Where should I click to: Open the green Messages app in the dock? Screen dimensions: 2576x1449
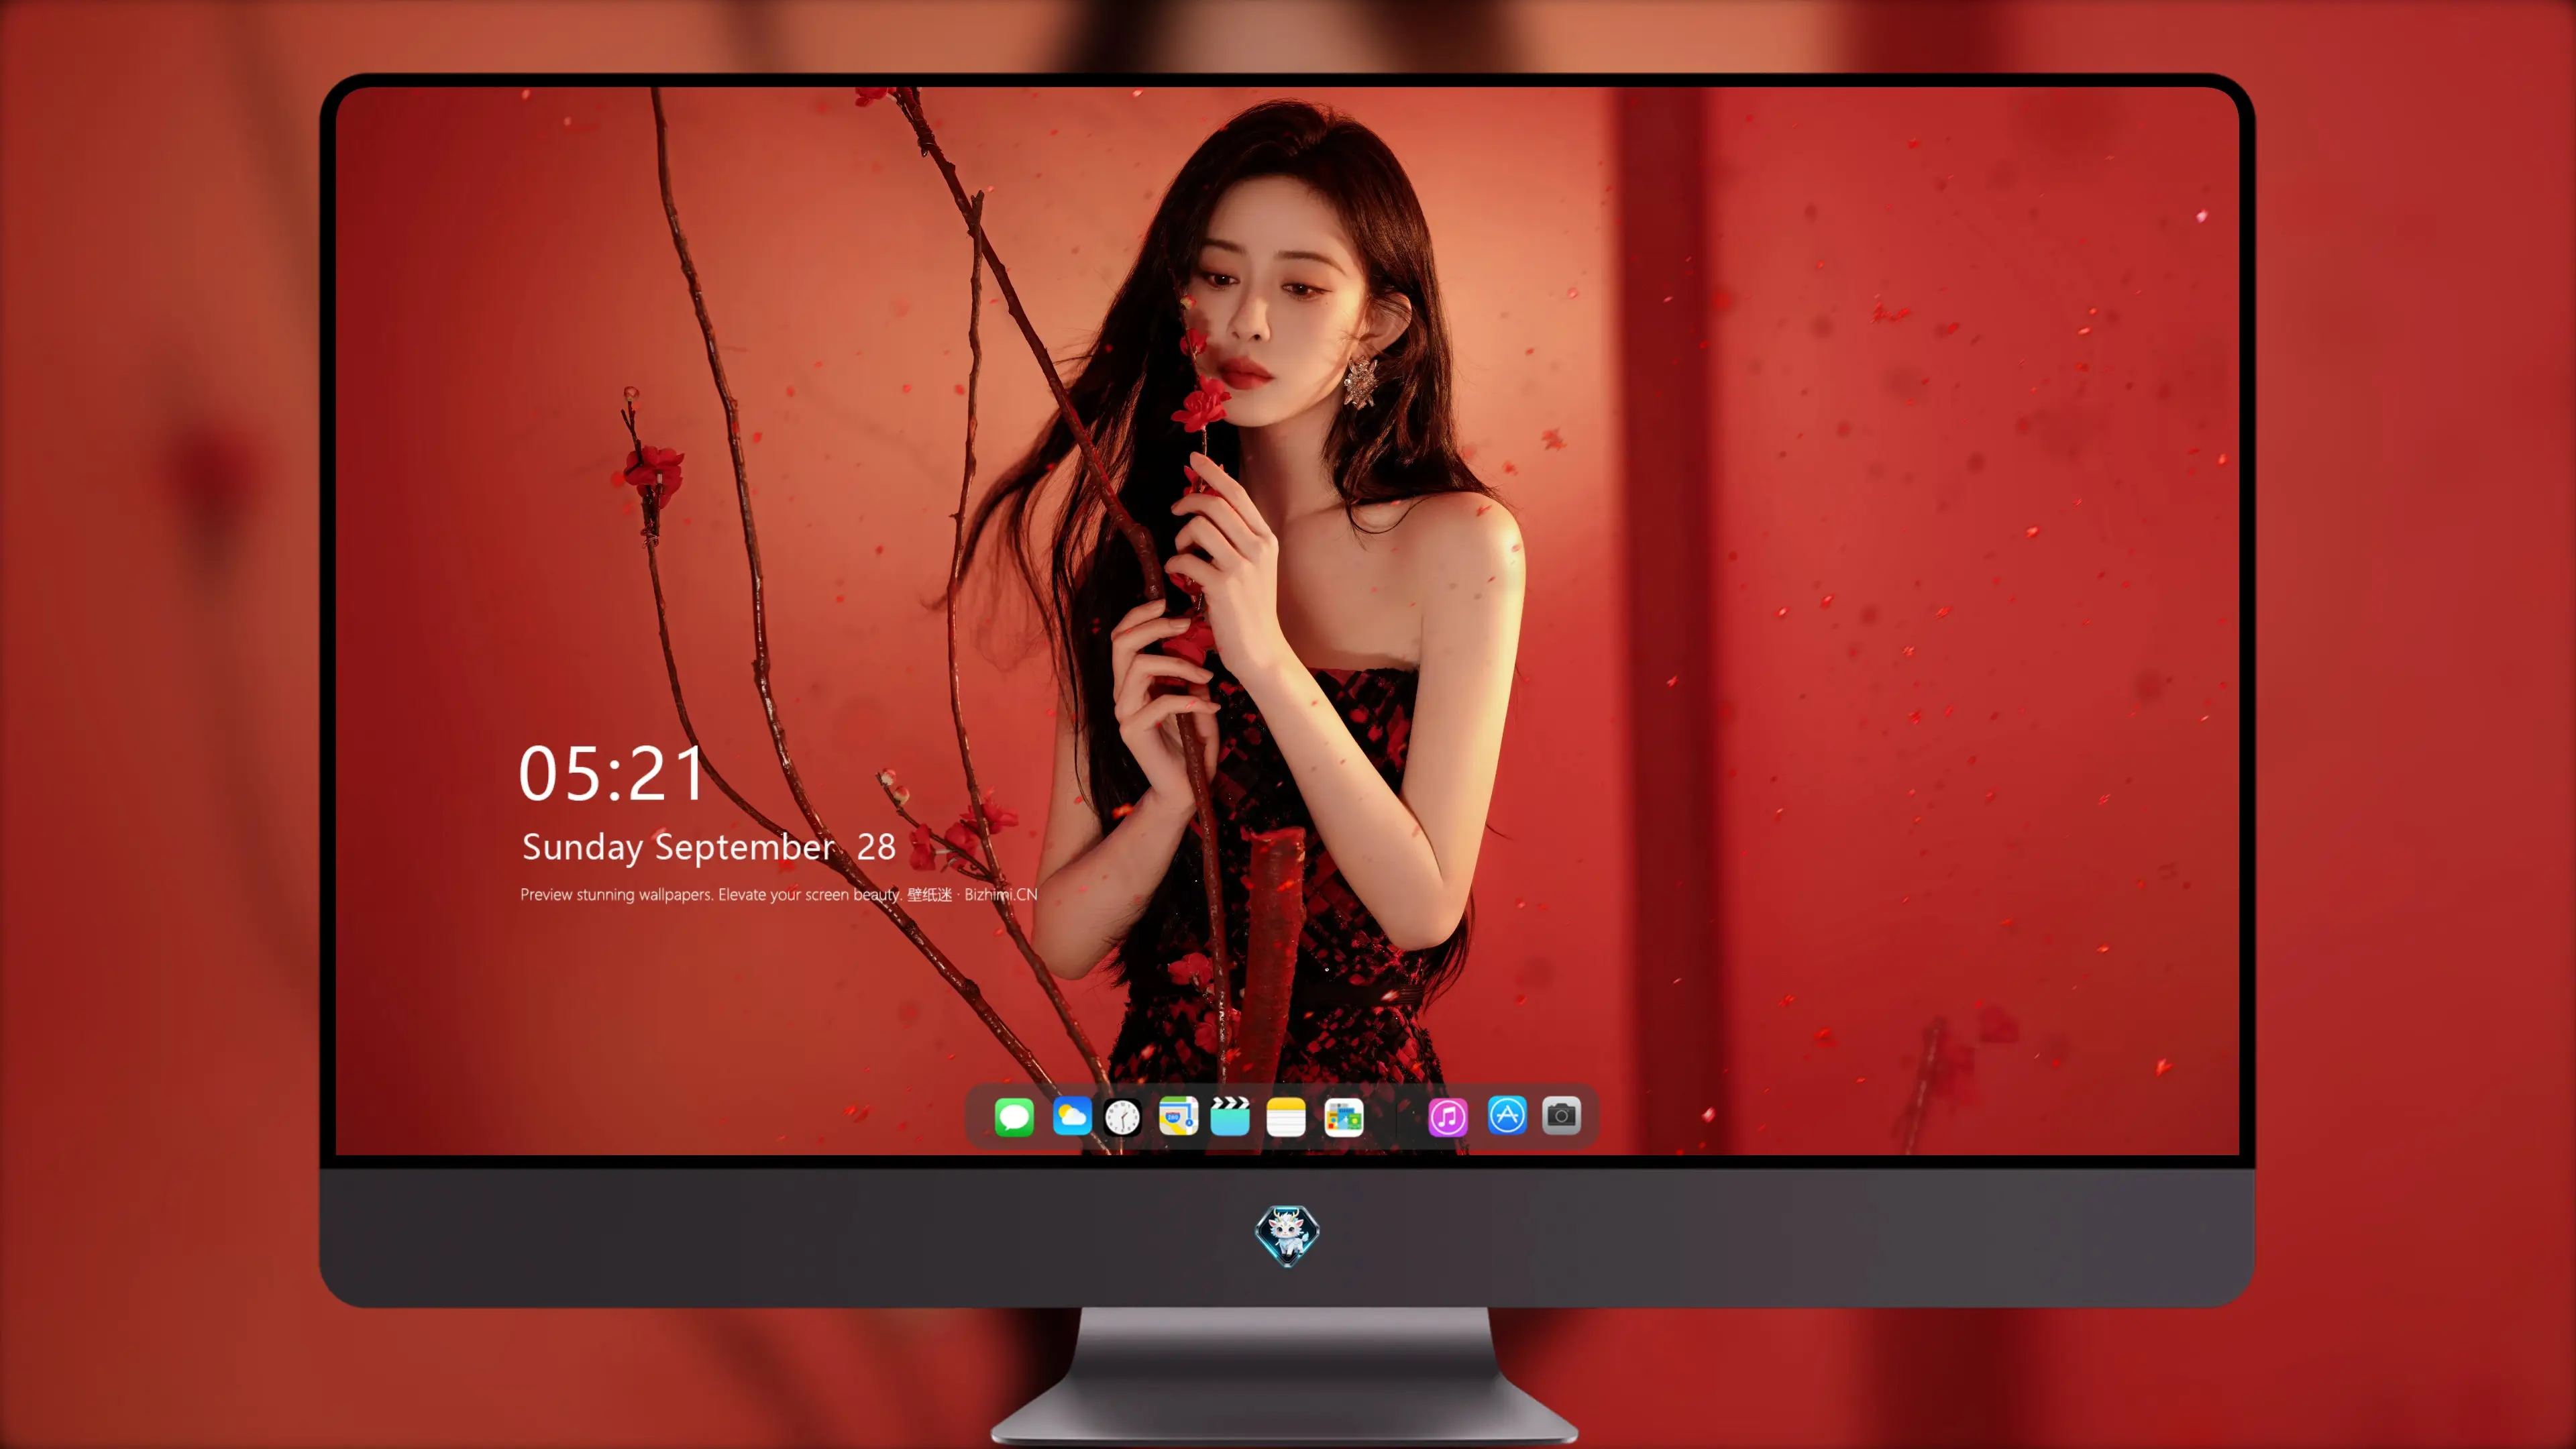[x=1014, y=1116]
